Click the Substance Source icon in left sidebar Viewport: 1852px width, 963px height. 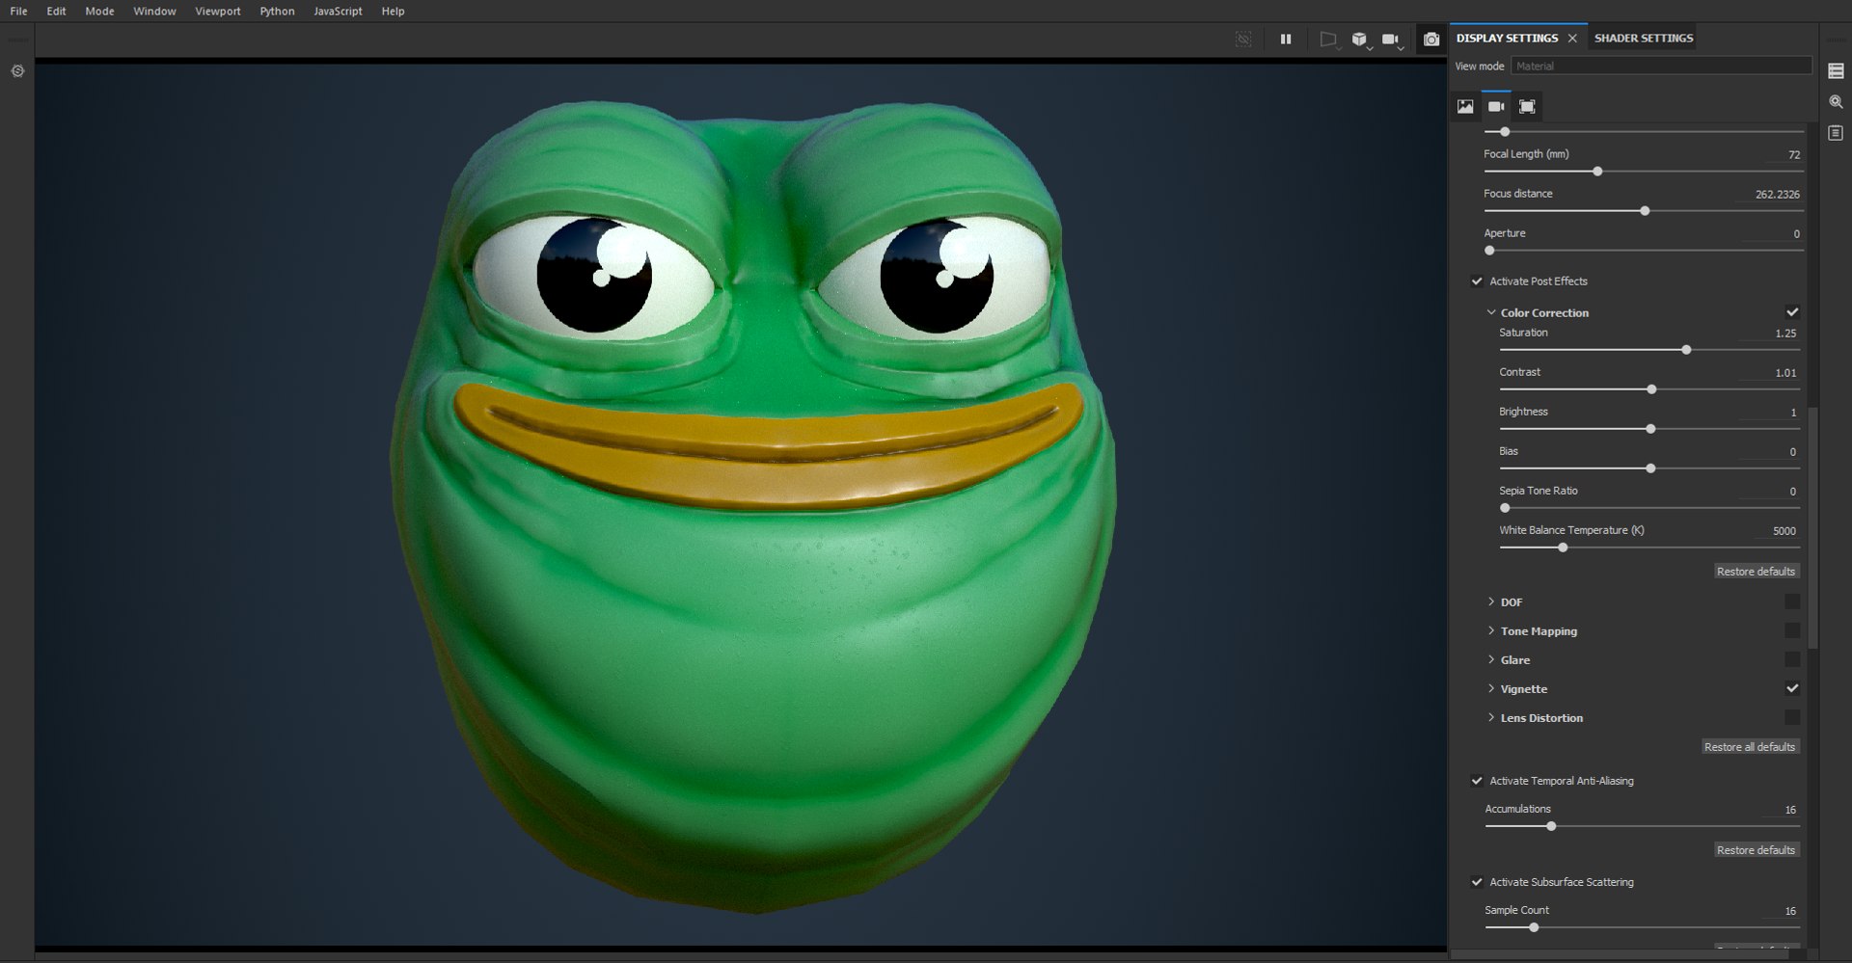(x=17, y=71)
